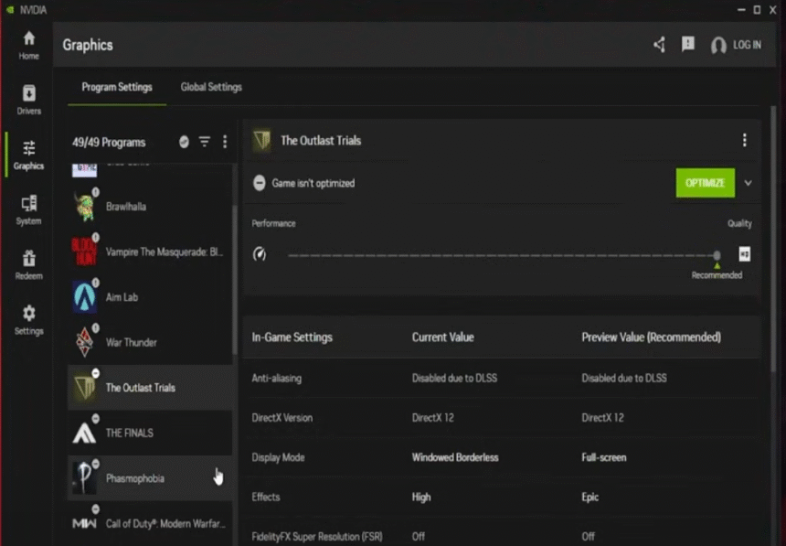Toggle the optimization status for The Outlast Trials

260,183
